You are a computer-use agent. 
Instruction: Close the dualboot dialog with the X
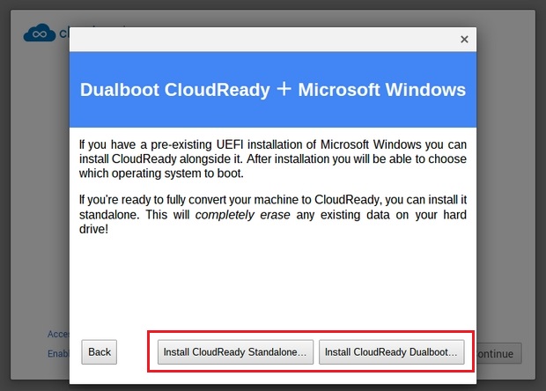click(x=464, y=40)
